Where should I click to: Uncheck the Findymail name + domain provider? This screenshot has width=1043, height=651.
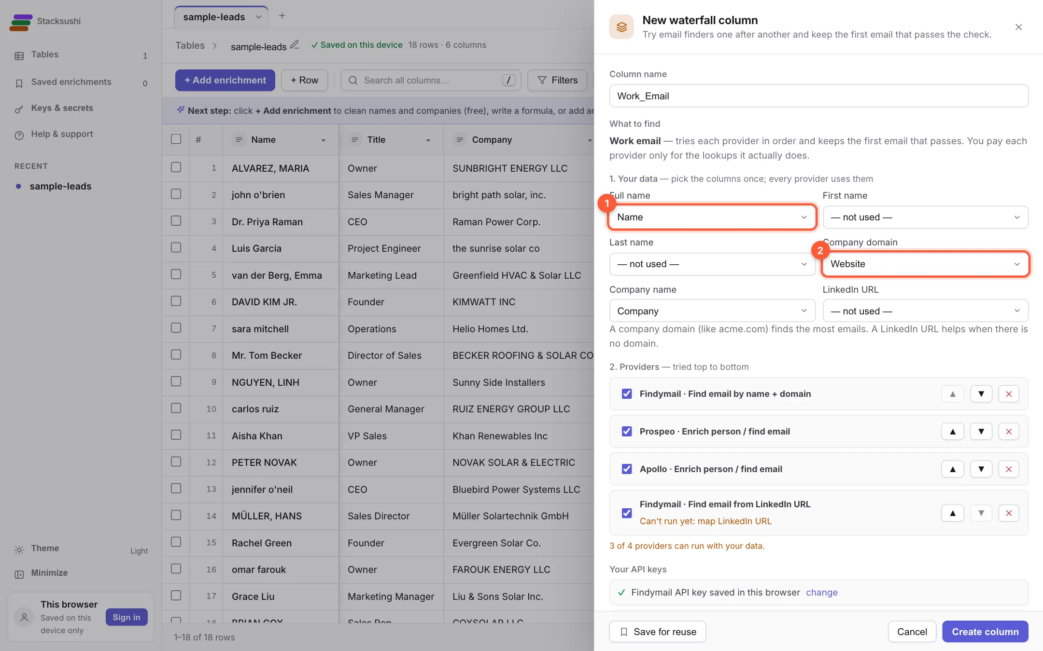pyautogui.click(x=627, y=394)
